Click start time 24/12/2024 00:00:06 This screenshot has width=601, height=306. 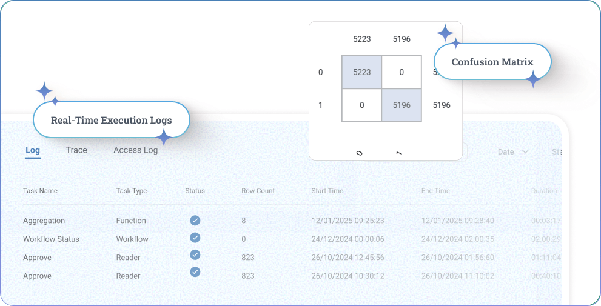(x=348, y=239)
